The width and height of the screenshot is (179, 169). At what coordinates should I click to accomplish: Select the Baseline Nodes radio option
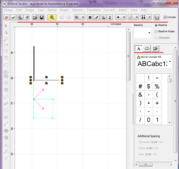(x=156, y=31)
